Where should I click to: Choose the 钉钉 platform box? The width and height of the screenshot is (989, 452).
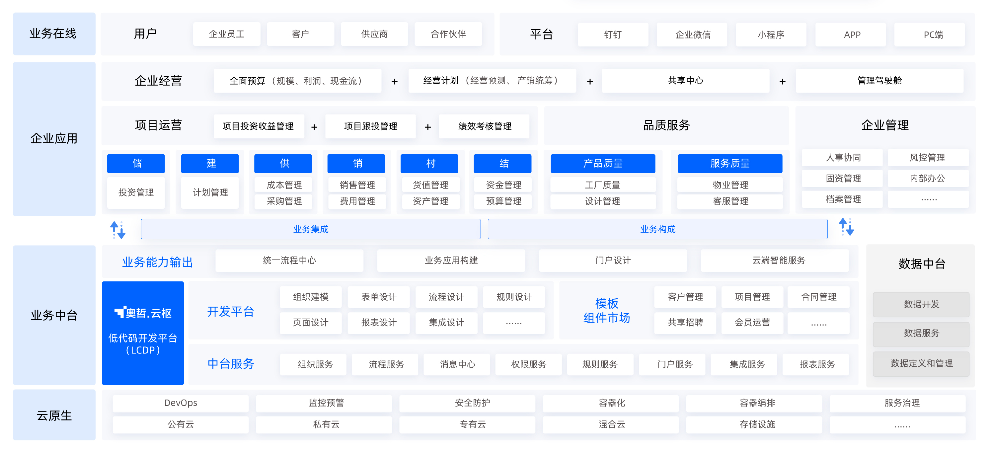click(613, 35)
